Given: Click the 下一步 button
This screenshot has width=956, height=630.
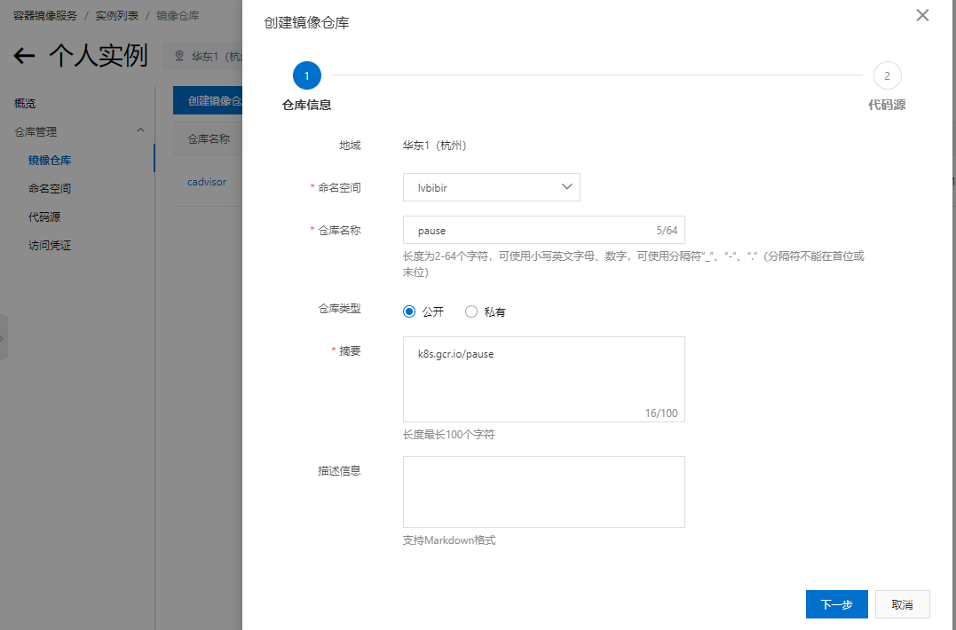Looking at the screenshot, I should (836, 604).
